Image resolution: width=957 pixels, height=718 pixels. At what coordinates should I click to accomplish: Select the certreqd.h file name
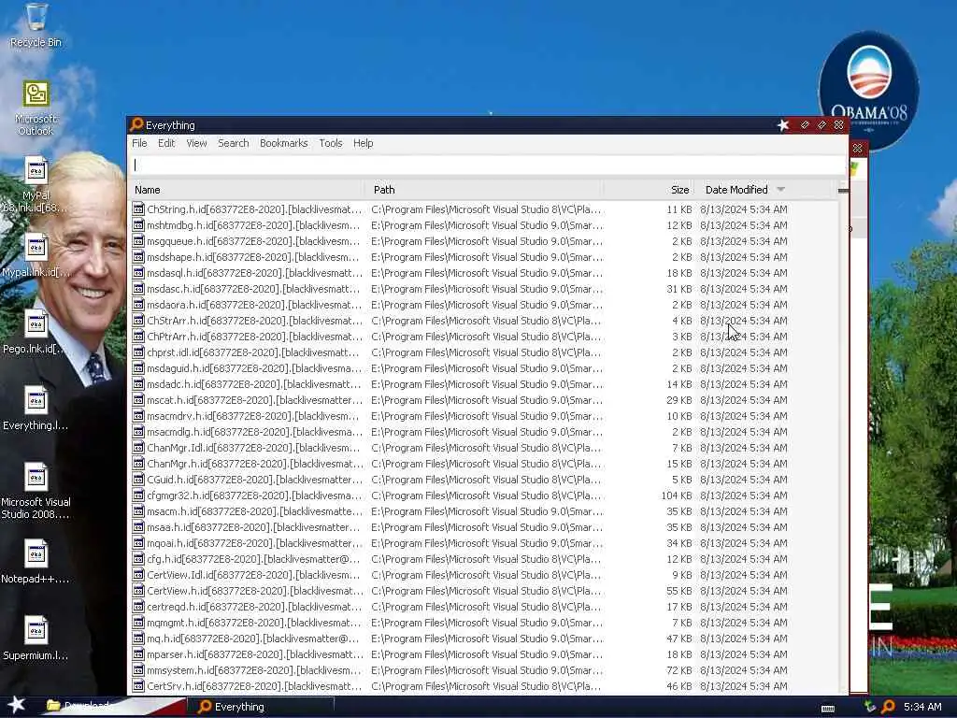click(254, 606)
